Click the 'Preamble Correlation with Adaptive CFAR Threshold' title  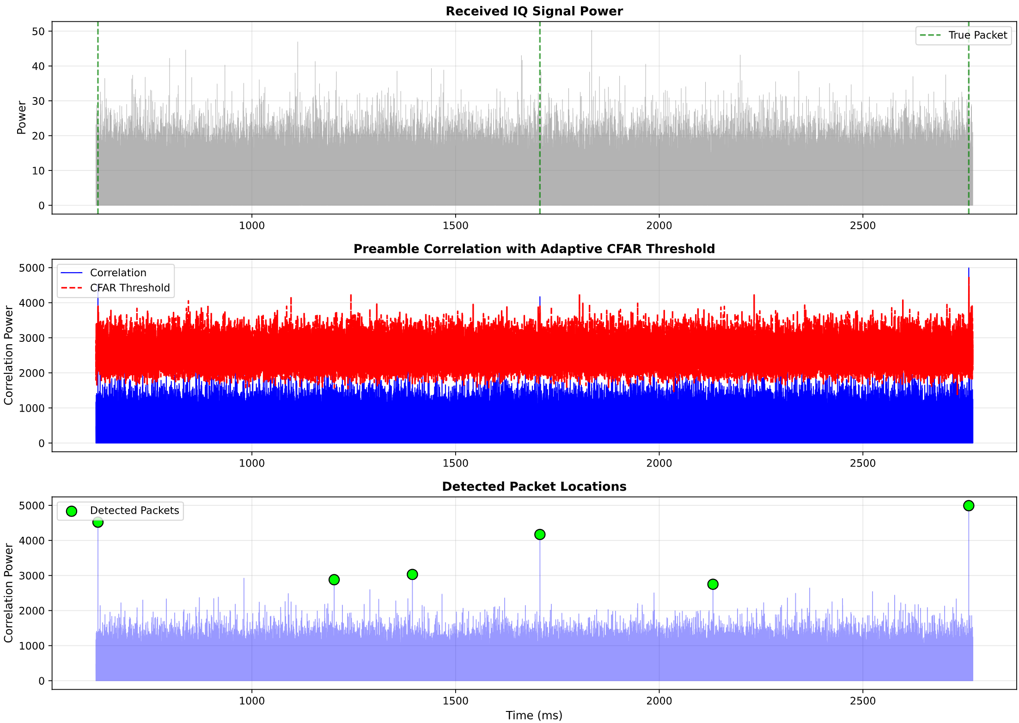(x=534, y=249)
